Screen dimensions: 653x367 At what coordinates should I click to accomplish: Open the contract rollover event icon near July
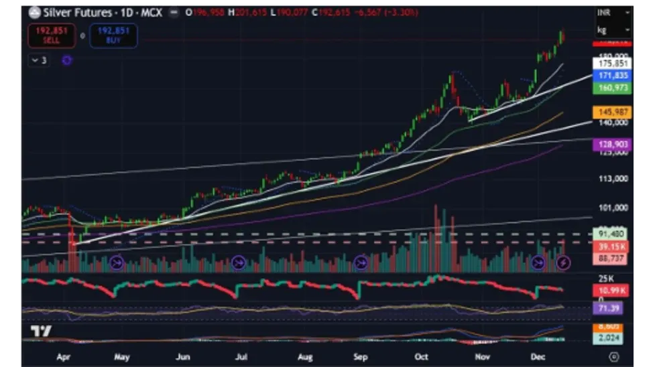coord(238,263)
